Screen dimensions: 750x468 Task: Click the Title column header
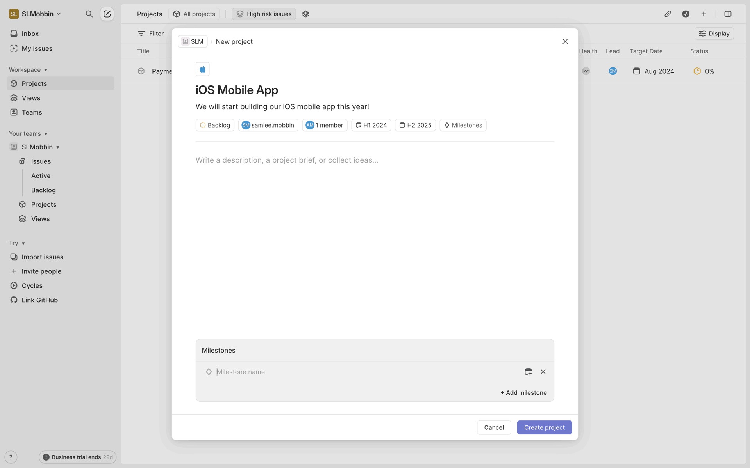pos(143,51)
